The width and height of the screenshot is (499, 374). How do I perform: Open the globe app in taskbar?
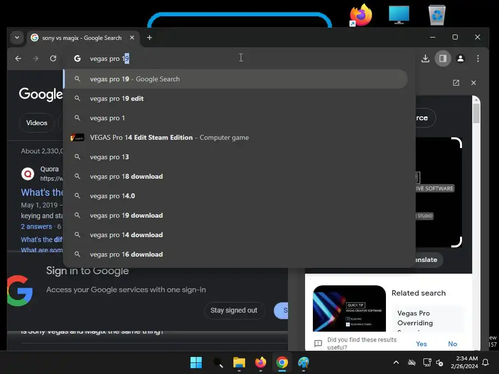(x=303, y=362)
